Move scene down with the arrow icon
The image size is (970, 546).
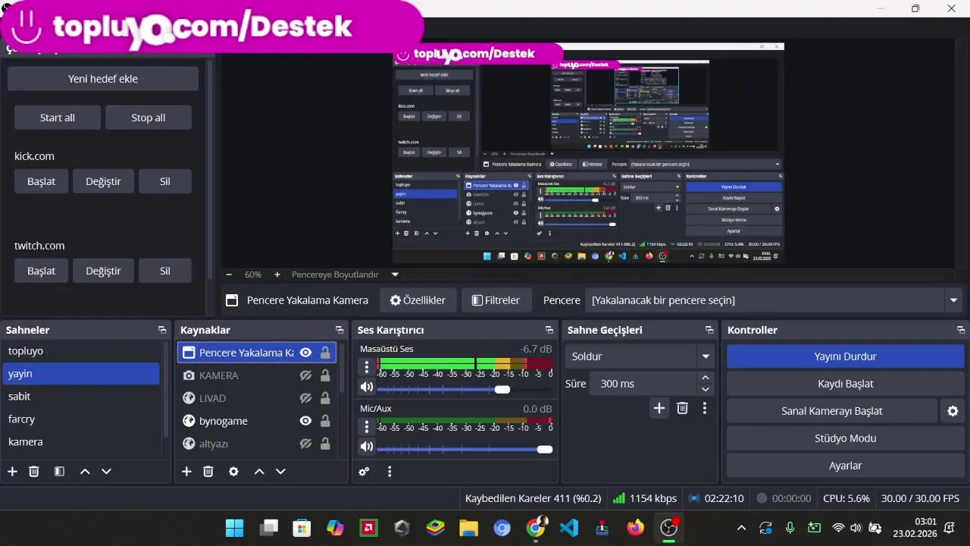click(x=106, y=472)
